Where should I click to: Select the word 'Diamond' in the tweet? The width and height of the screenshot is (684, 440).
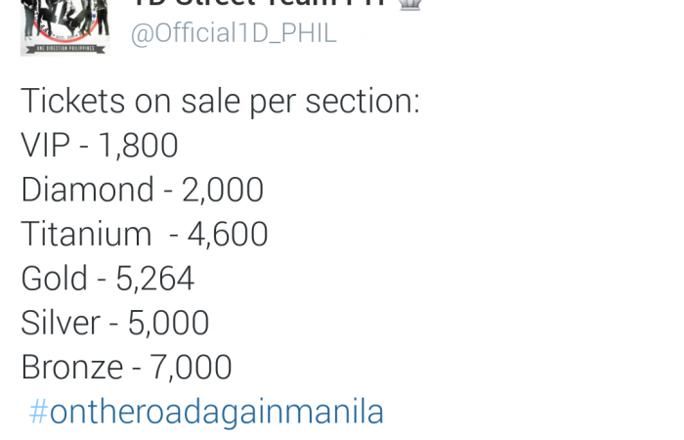click(x=87, y=190)
